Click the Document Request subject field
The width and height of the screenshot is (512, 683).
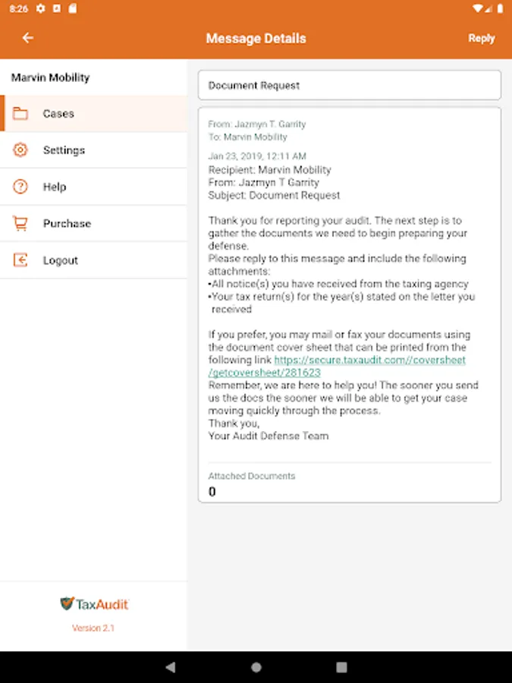(349, 85)
